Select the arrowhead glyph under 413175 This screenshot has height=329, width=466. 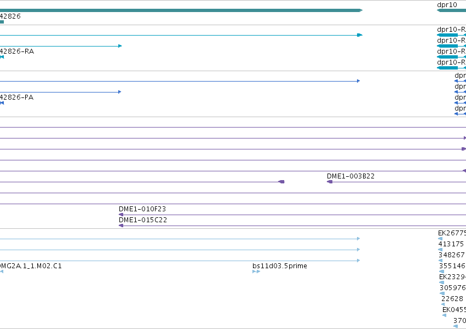tap(440, 250)
